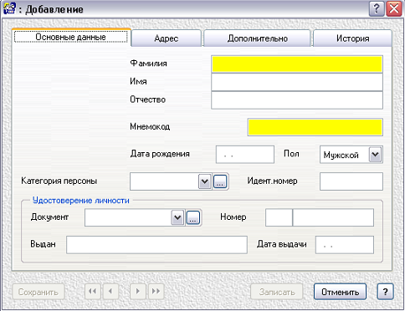This screenshot has width=405, height=311.
Task: Click the Отменить button
Action: click(x=340, y=292)
